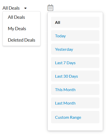108x135 pixels.
Task: Click the Last 7 Days option row
Action: tap(75, 63)
